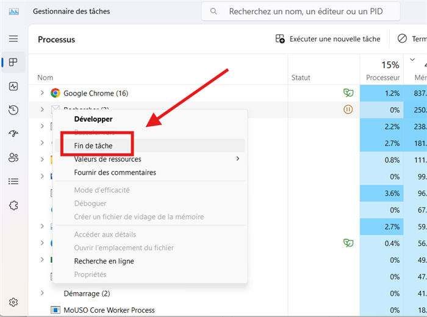The image size is (427, 317).
Task: Select the Processus sidebar icon
Action: pyautogui.click(x=13, y=62)
